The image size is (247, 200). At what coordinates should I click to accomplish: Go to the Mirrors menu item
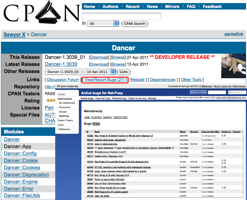(x=172, y=6)
